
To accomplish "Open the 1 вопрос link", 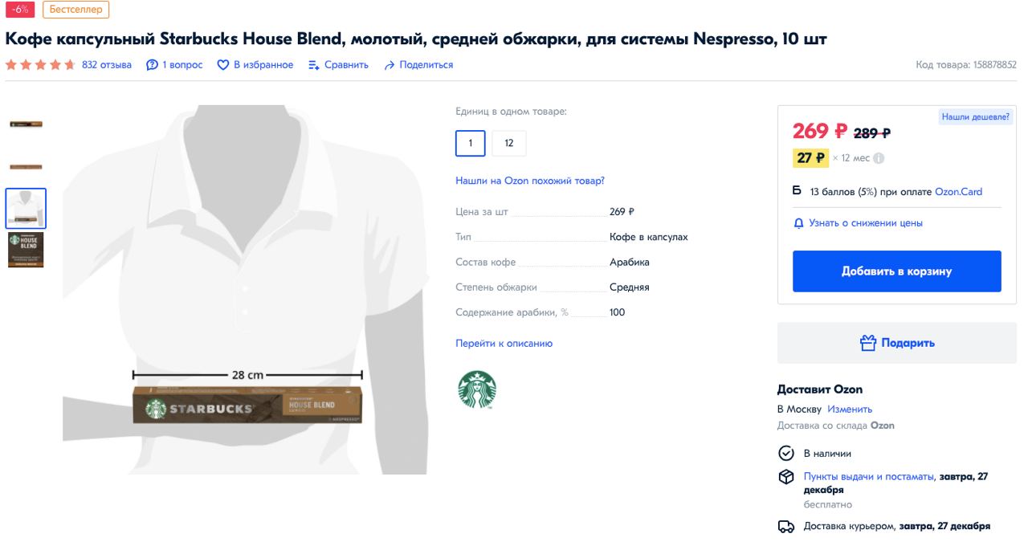I will click(x=182, y=65).
